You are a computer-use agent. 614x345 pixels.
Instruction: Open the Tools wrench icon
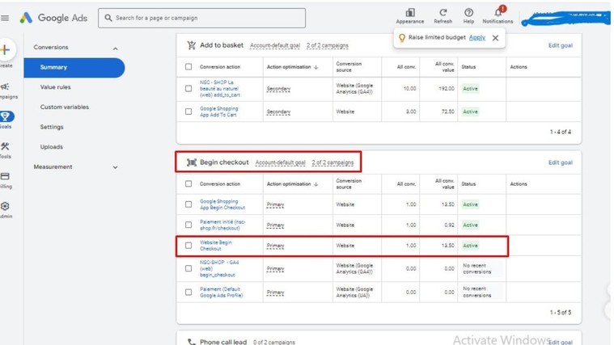pos(5,146)
